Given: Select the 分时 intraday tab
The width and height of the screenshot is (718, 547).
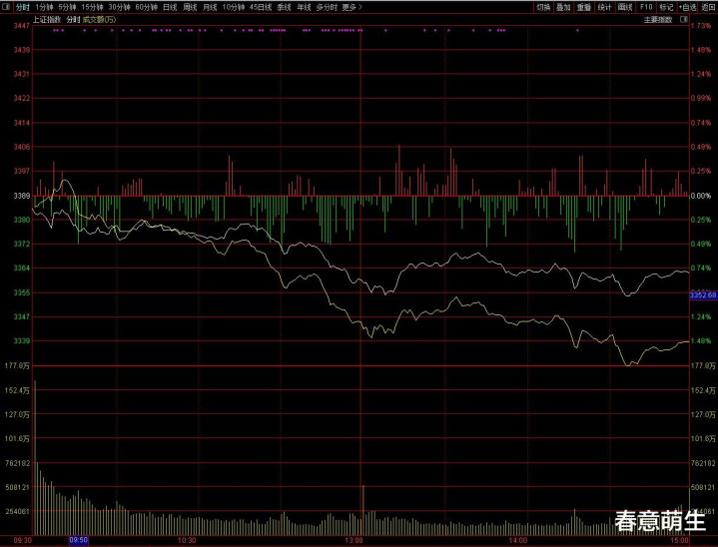Looking at the screenshot, I should click(x=22, y=7).
